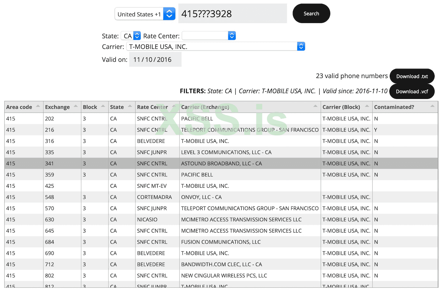
Task: Sort by the Carrier (Exchange) column header
Action: 250,107
